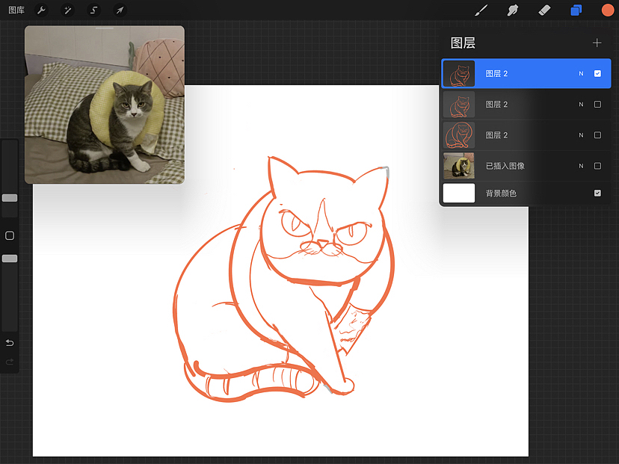The image size is (619, 464).
Task: Activate the Transform arrow tool
Action: click(120, 10)
